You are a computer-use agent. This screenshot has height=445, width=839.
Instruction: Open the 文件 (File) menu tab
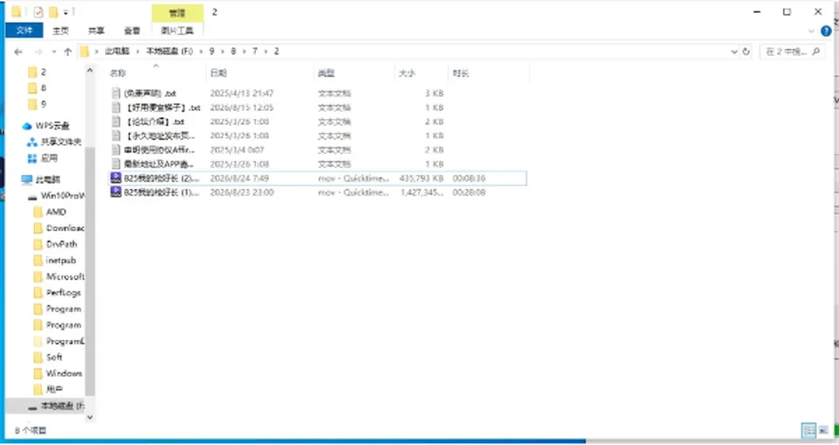(x=24, y=31)
